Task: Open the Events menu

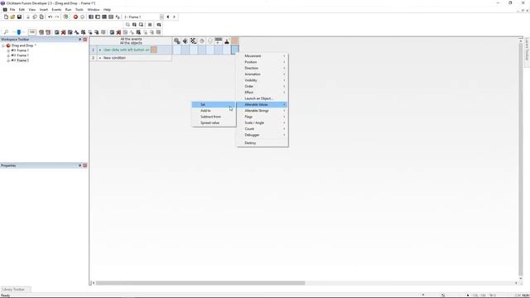Action: (56, 10)
